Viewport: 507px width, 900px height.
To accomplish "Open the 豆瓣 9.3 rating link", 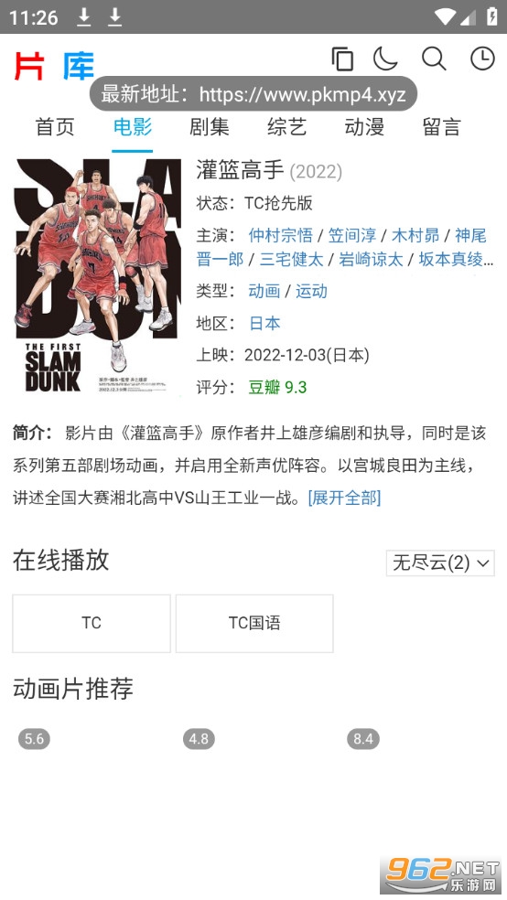I will click(x=277, y=388).
